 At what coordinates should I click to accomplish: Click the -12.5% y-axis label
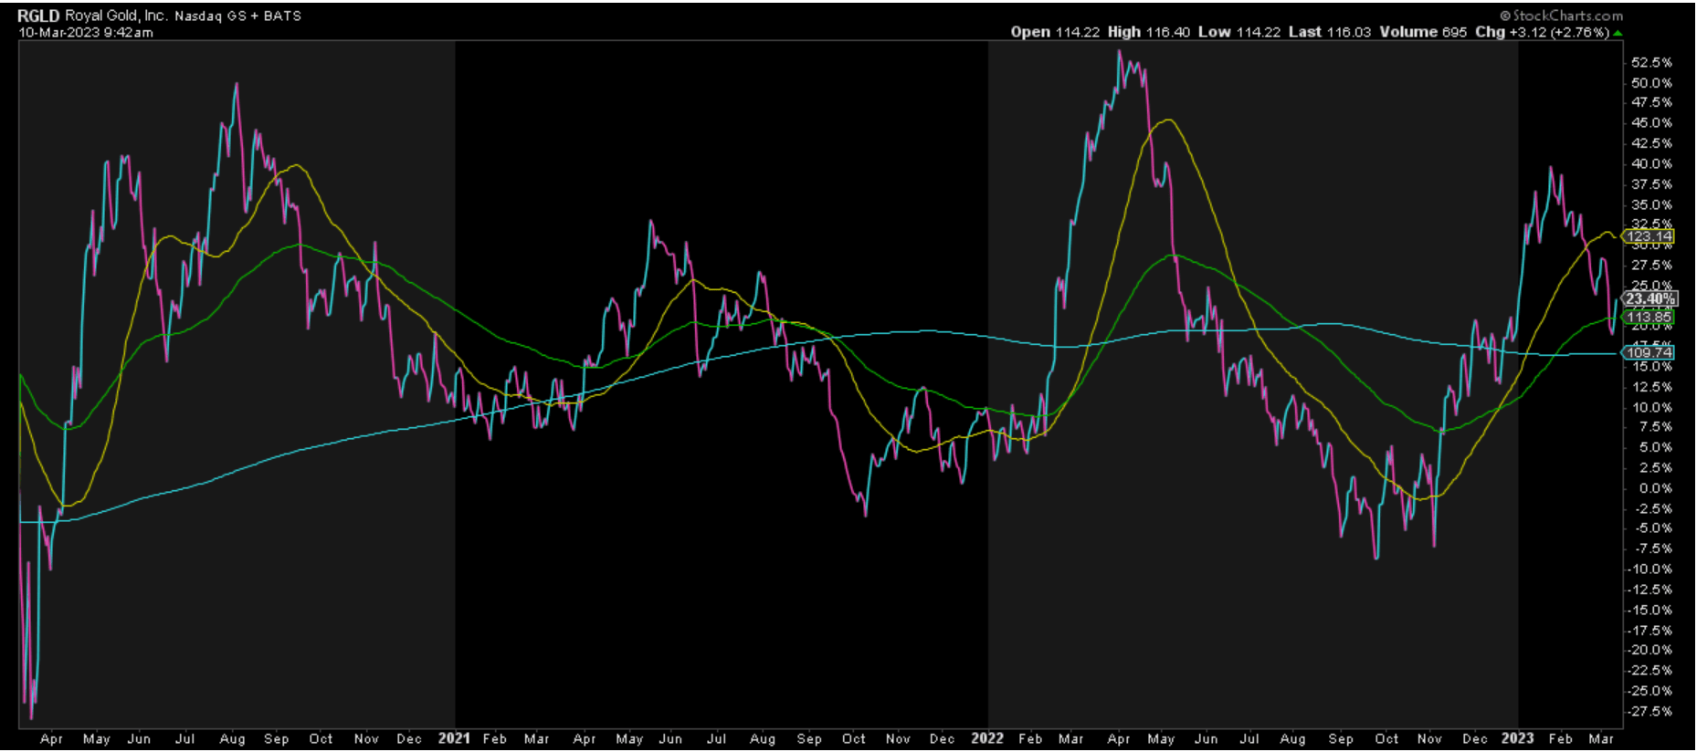click(1651, 590)
